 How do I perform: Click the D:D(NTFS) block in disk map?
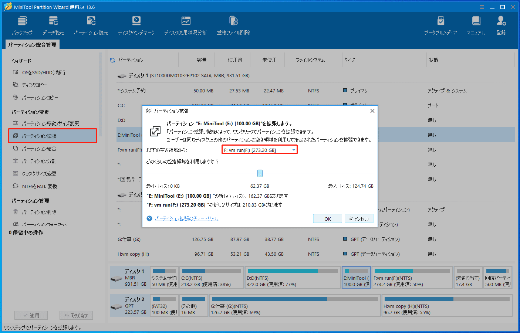pyautogui.click(x=293, y=278)
